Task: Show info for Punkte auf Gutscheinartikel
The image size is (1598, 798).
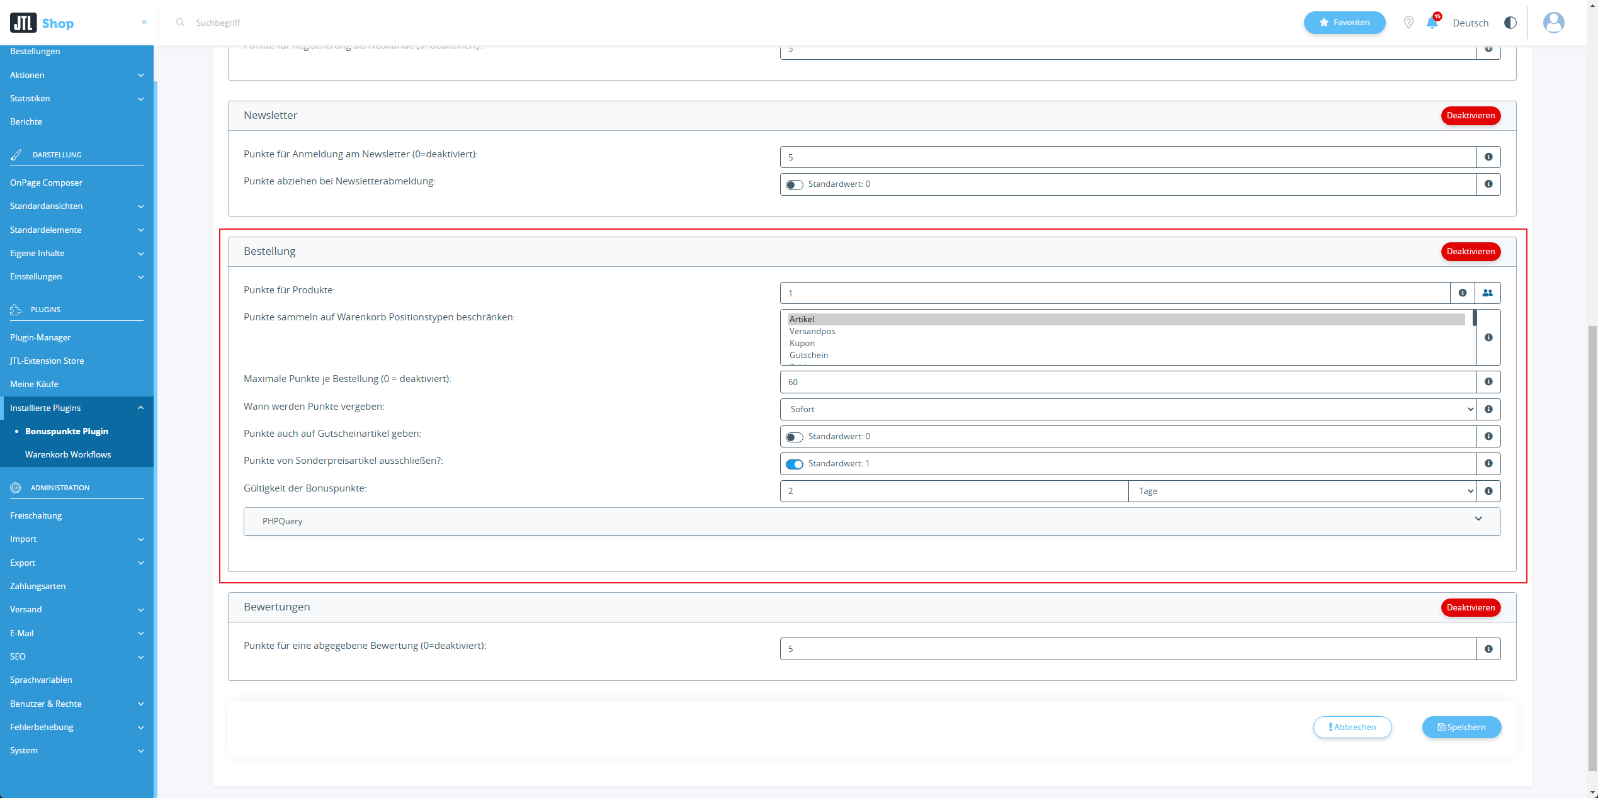Action: click(x=1488, y=436)
